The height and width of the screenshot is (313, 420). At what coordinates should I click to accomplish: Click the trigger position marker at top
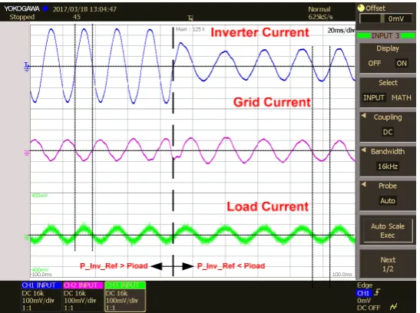[190, 18]
